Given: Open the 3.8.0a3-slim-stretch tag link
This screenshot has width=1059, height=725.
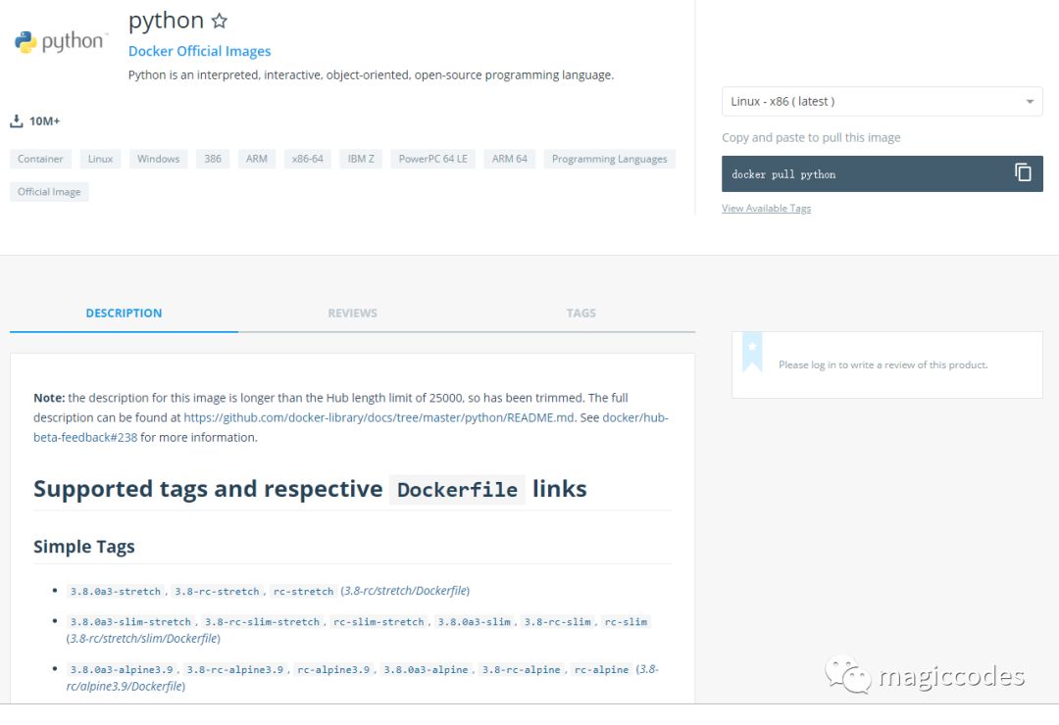Looking at the screenshot, I should (x=130, y=622).
